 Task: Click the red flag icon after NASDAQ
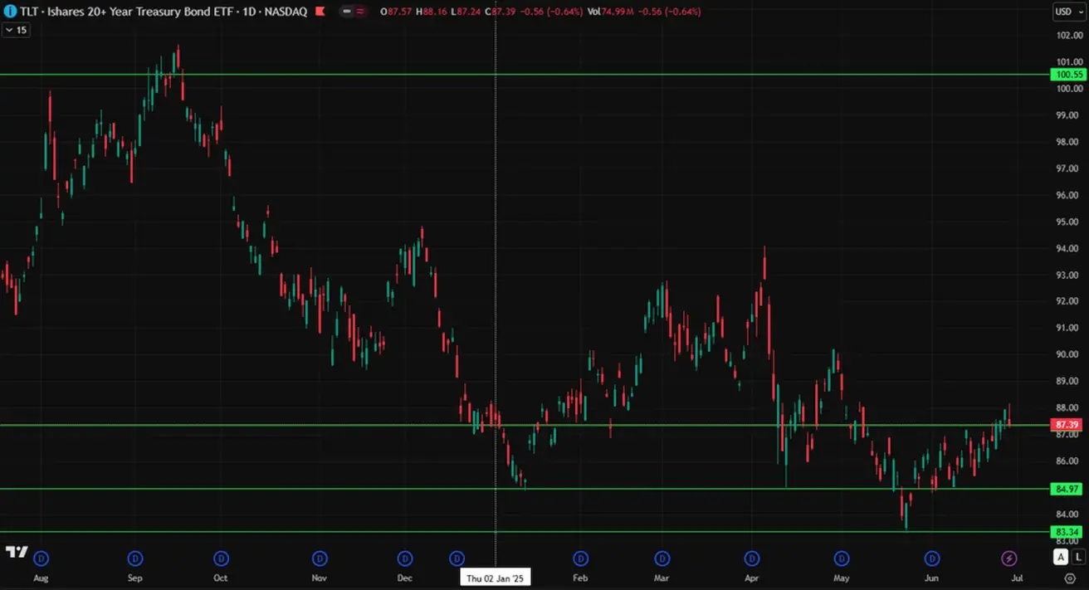click(x=320, y=12)
